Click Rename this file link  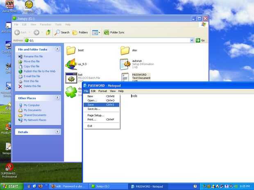point(33,56)
